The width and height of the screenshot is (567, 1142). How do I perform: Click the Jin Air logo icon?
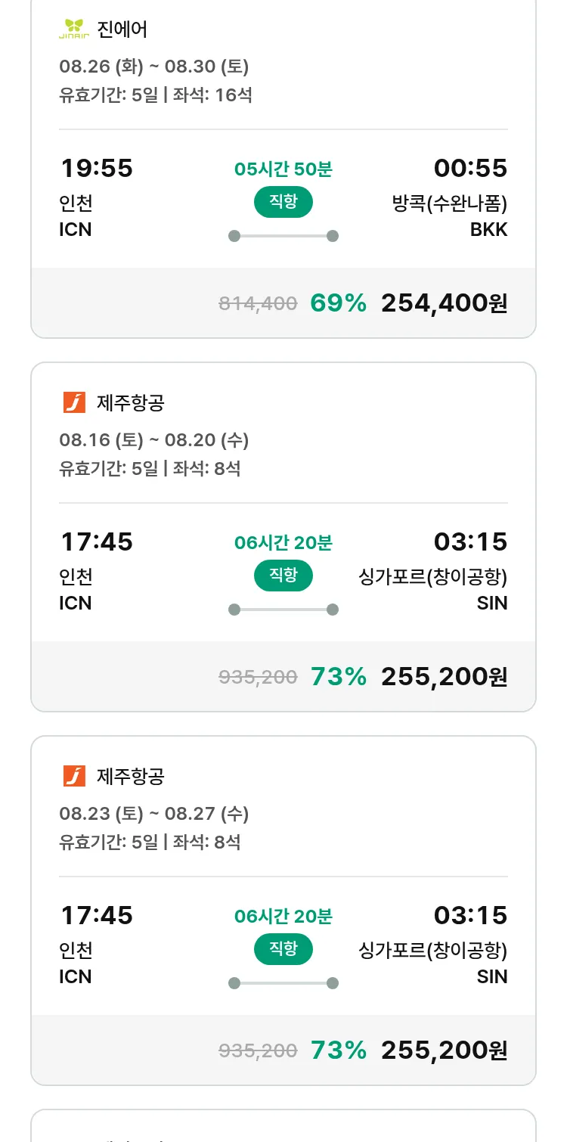pyautogui.click(x=74, y=29)
